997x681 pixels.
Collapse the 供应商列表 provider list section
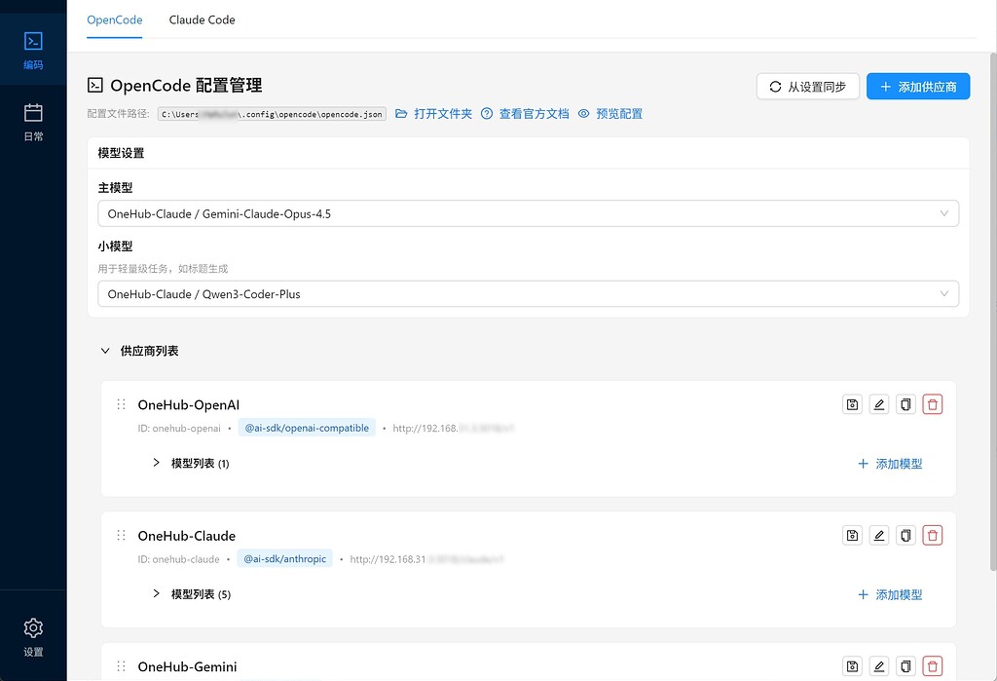click(x=140, y=351)
